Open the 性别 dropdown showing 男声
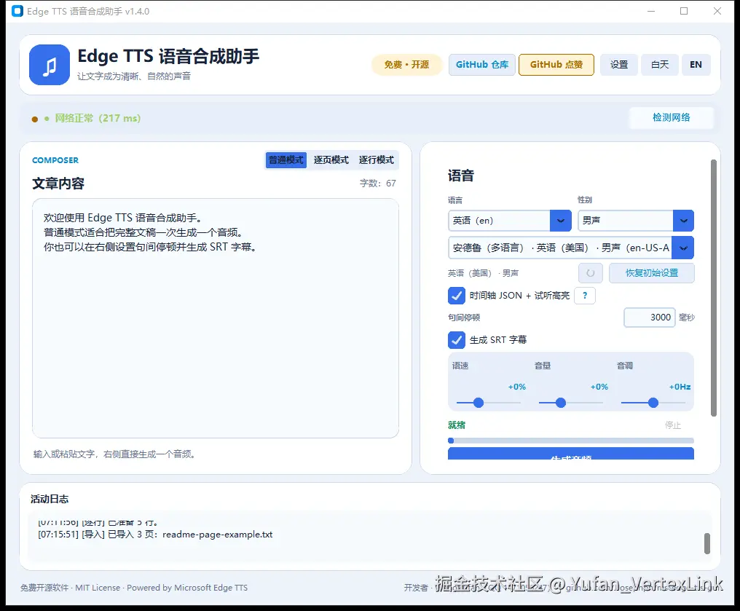The width and height of the screenshot is (740, 611). coord(636,221)
